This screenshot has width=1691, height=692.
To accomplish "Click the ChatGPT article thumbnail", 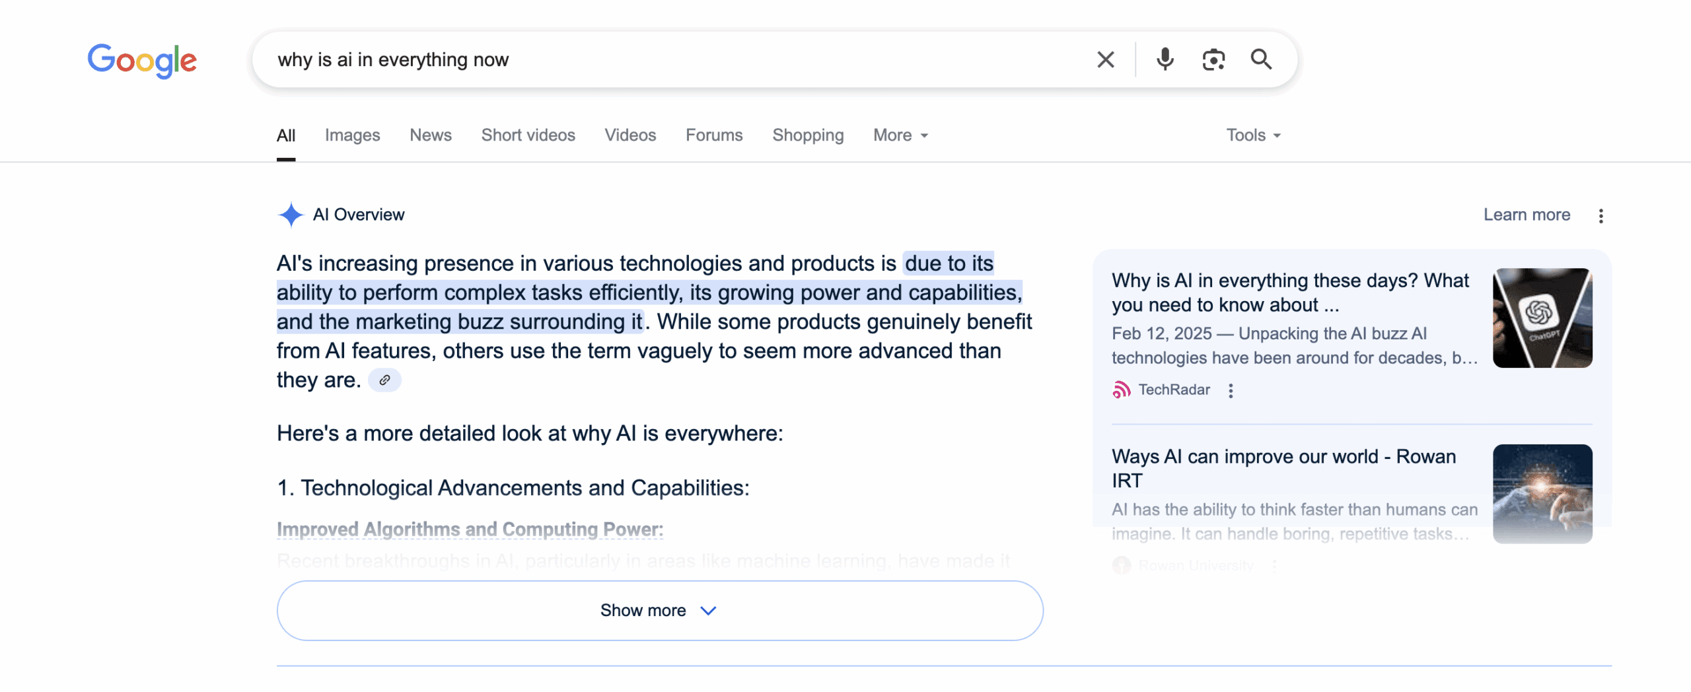I will coord(1542,318).
